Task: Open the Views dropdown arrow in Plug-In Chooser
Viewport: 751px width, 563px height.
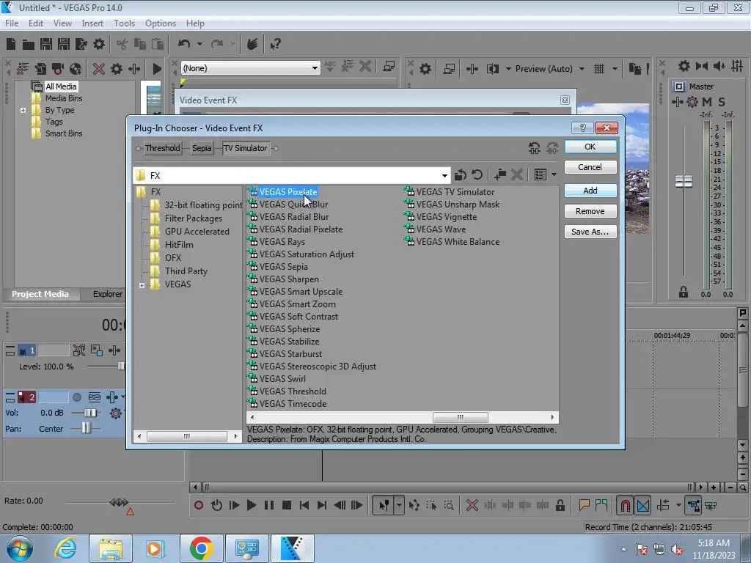Action: (554, 174)
